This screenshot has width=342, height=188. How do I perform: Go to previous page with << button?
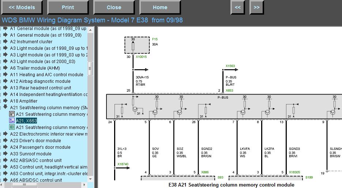[x=237, y=7]
